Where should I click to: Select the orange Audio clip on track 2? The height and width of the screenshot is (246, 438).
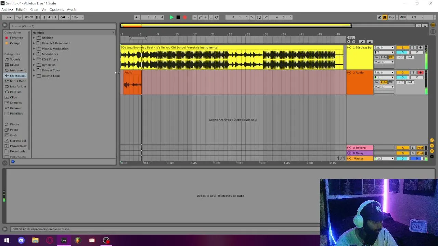pyautogui.click(x=132, y=83)
